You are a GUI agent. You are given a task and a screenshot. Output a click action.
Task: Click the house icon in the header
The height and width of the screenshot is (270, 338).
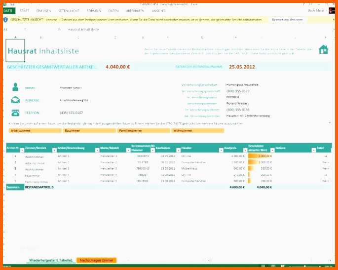click(324, 49)
